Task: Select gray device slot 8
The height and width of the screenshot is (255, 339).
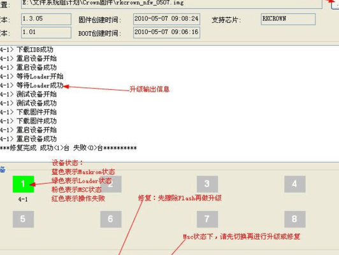Action: coord(295,219)
